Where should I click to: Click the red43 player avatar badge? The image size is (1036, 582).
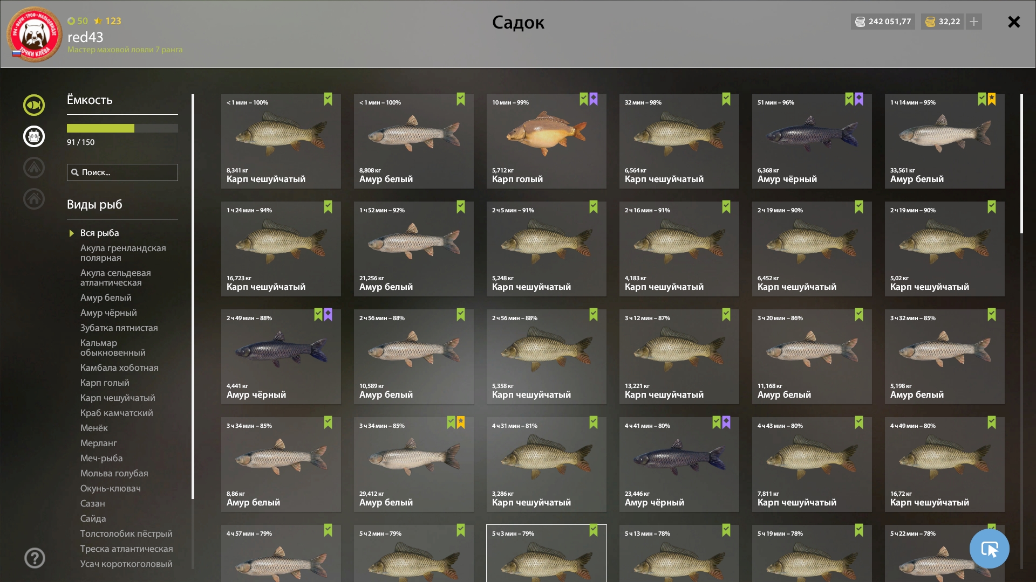click(34, 34)
